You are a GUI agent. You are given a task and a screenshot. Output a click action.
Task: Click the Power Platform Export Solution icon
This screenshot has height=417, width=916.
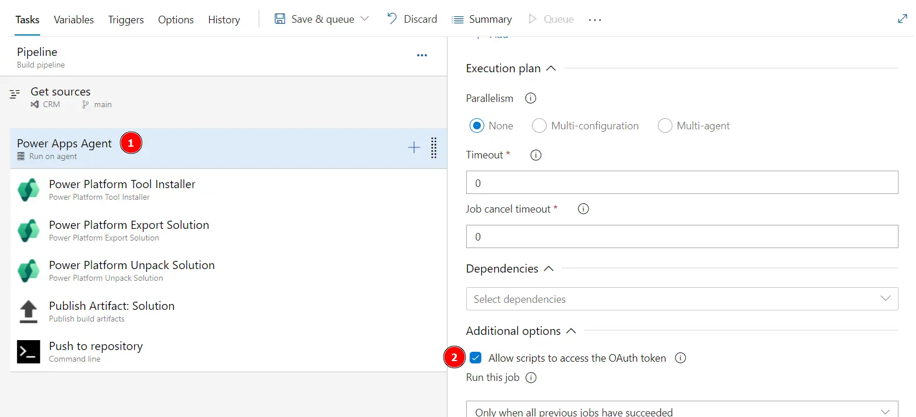coord(29,231)
